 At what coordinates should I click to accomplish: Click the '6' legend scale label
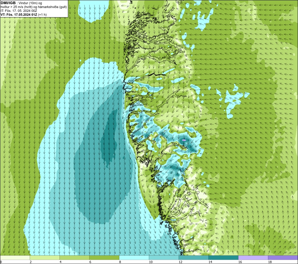90,262
